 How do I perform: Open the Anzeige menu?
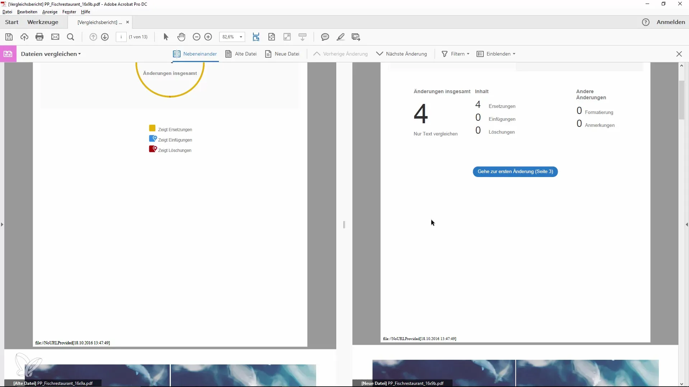[x=50, y=12]
